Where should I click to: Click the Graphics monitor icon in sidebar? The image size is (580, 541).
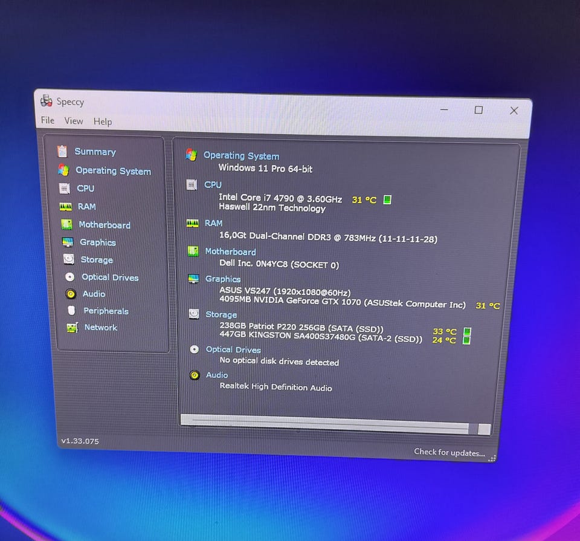coord(68,242)
